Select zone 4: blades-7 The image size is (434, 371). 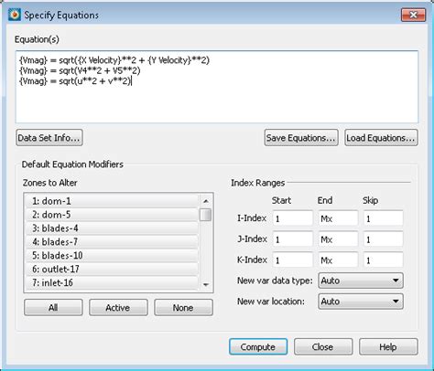[x=112, y=242]
